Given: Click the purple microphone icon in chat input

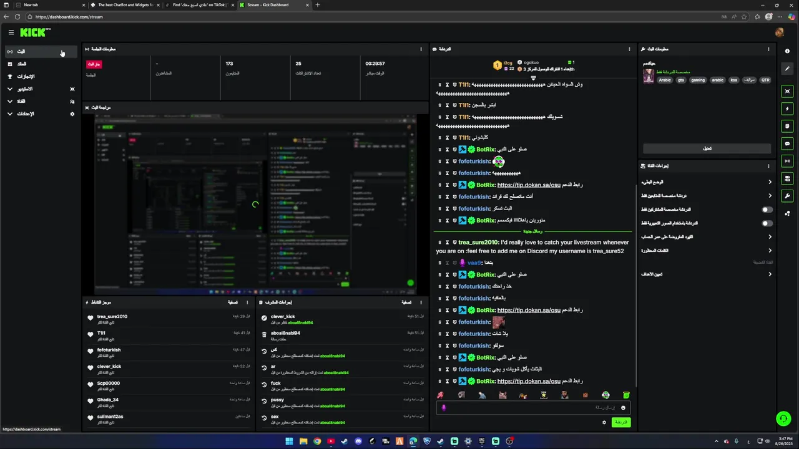Looking at the screenshot, I should [444, 407].
